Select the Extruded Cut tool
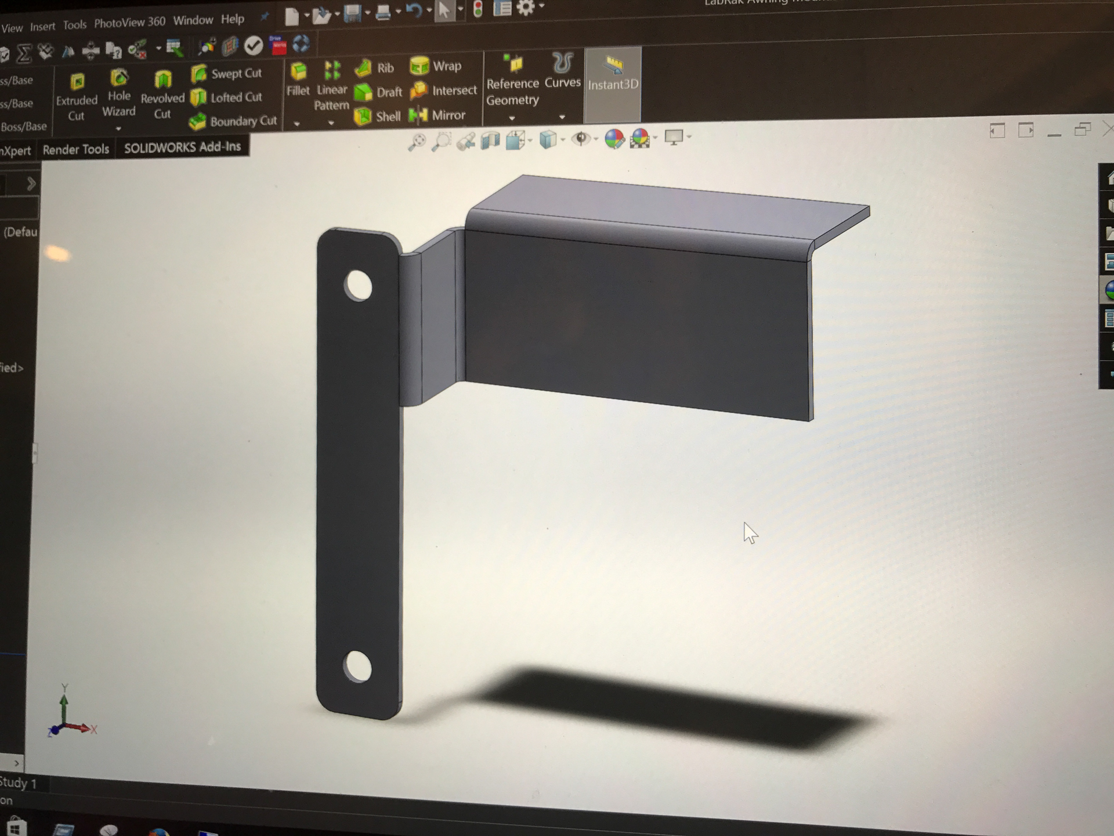This screenshot has height=836, width=1114. [x=77, y=96]
